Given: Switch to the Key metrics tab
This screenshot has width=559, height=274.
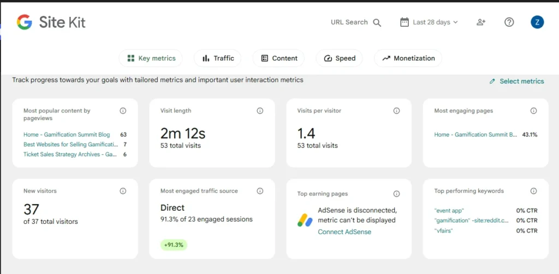Looking at the screenshot, I should click(151, 58).
